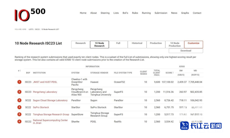Open the Steering menu item
Viewport: 230px width, 138px height.
[x=105, y=13]
